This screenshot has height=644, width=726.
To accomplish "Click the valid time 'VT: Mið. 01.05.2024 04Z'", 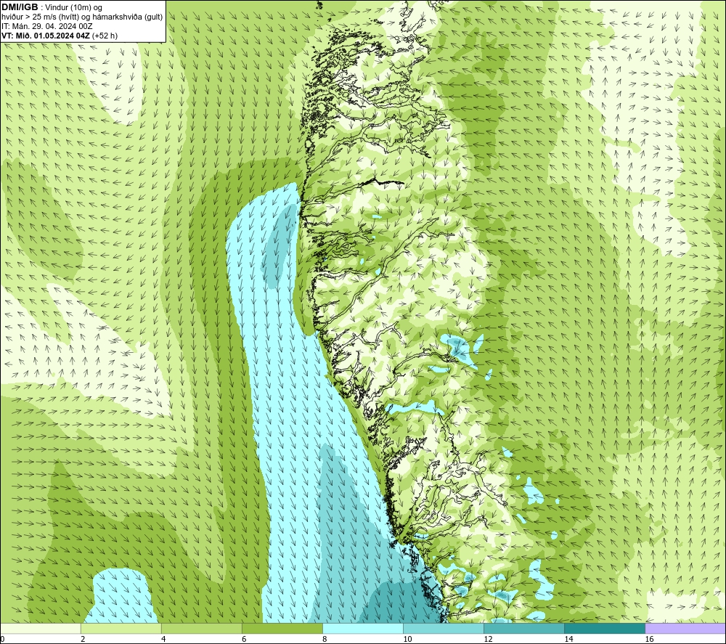I will click(x=45, y=36).
